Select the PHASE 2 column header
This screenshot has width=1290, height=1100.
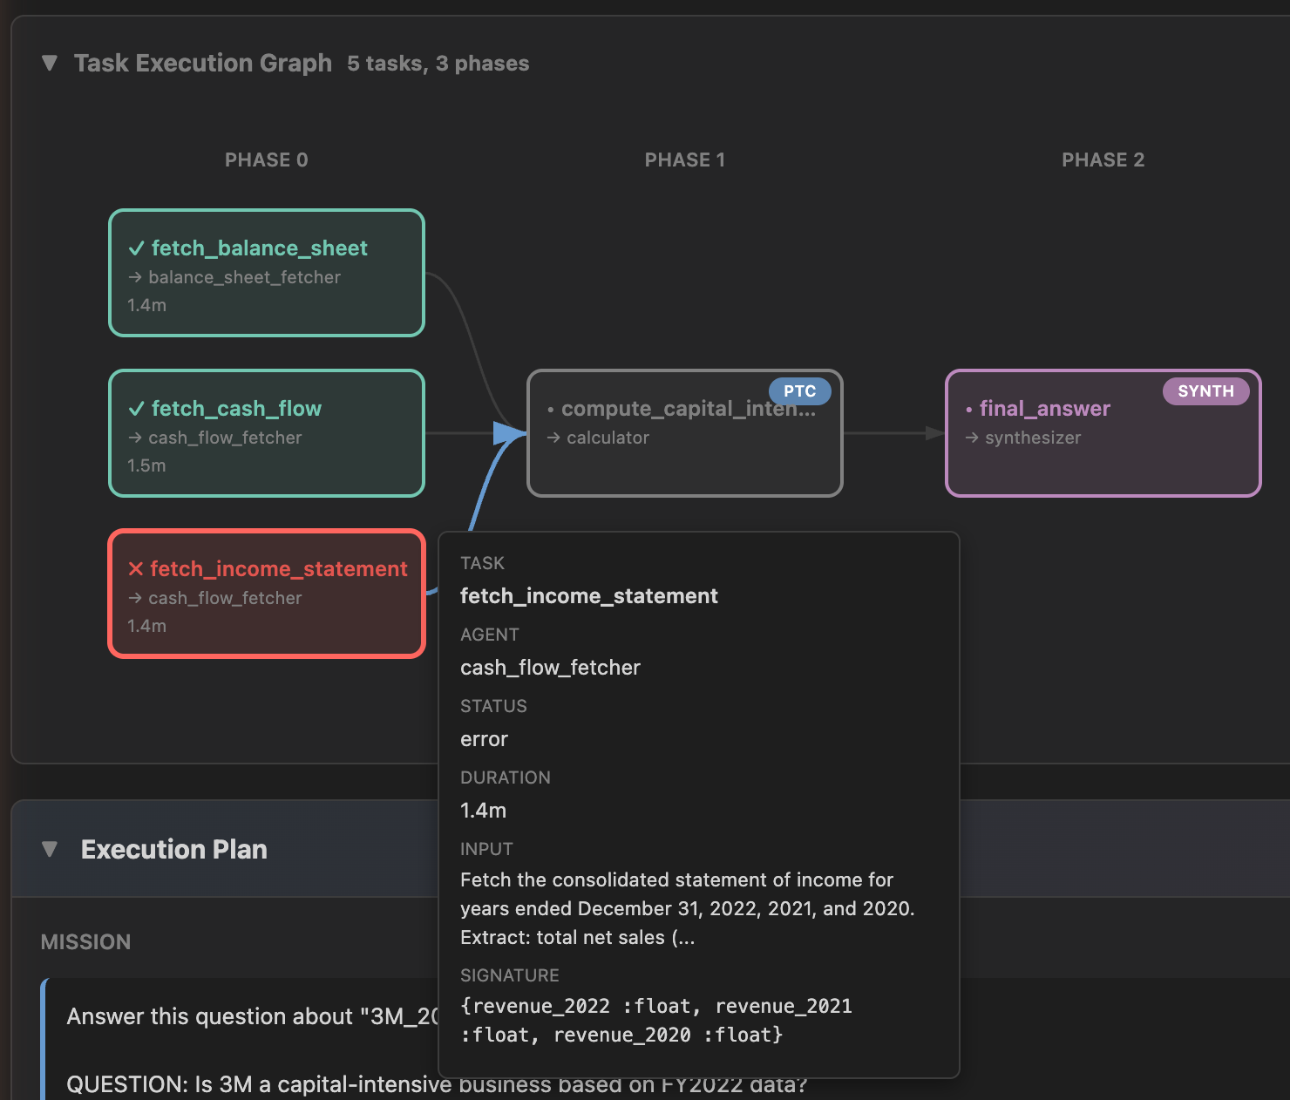point(1103,160)
